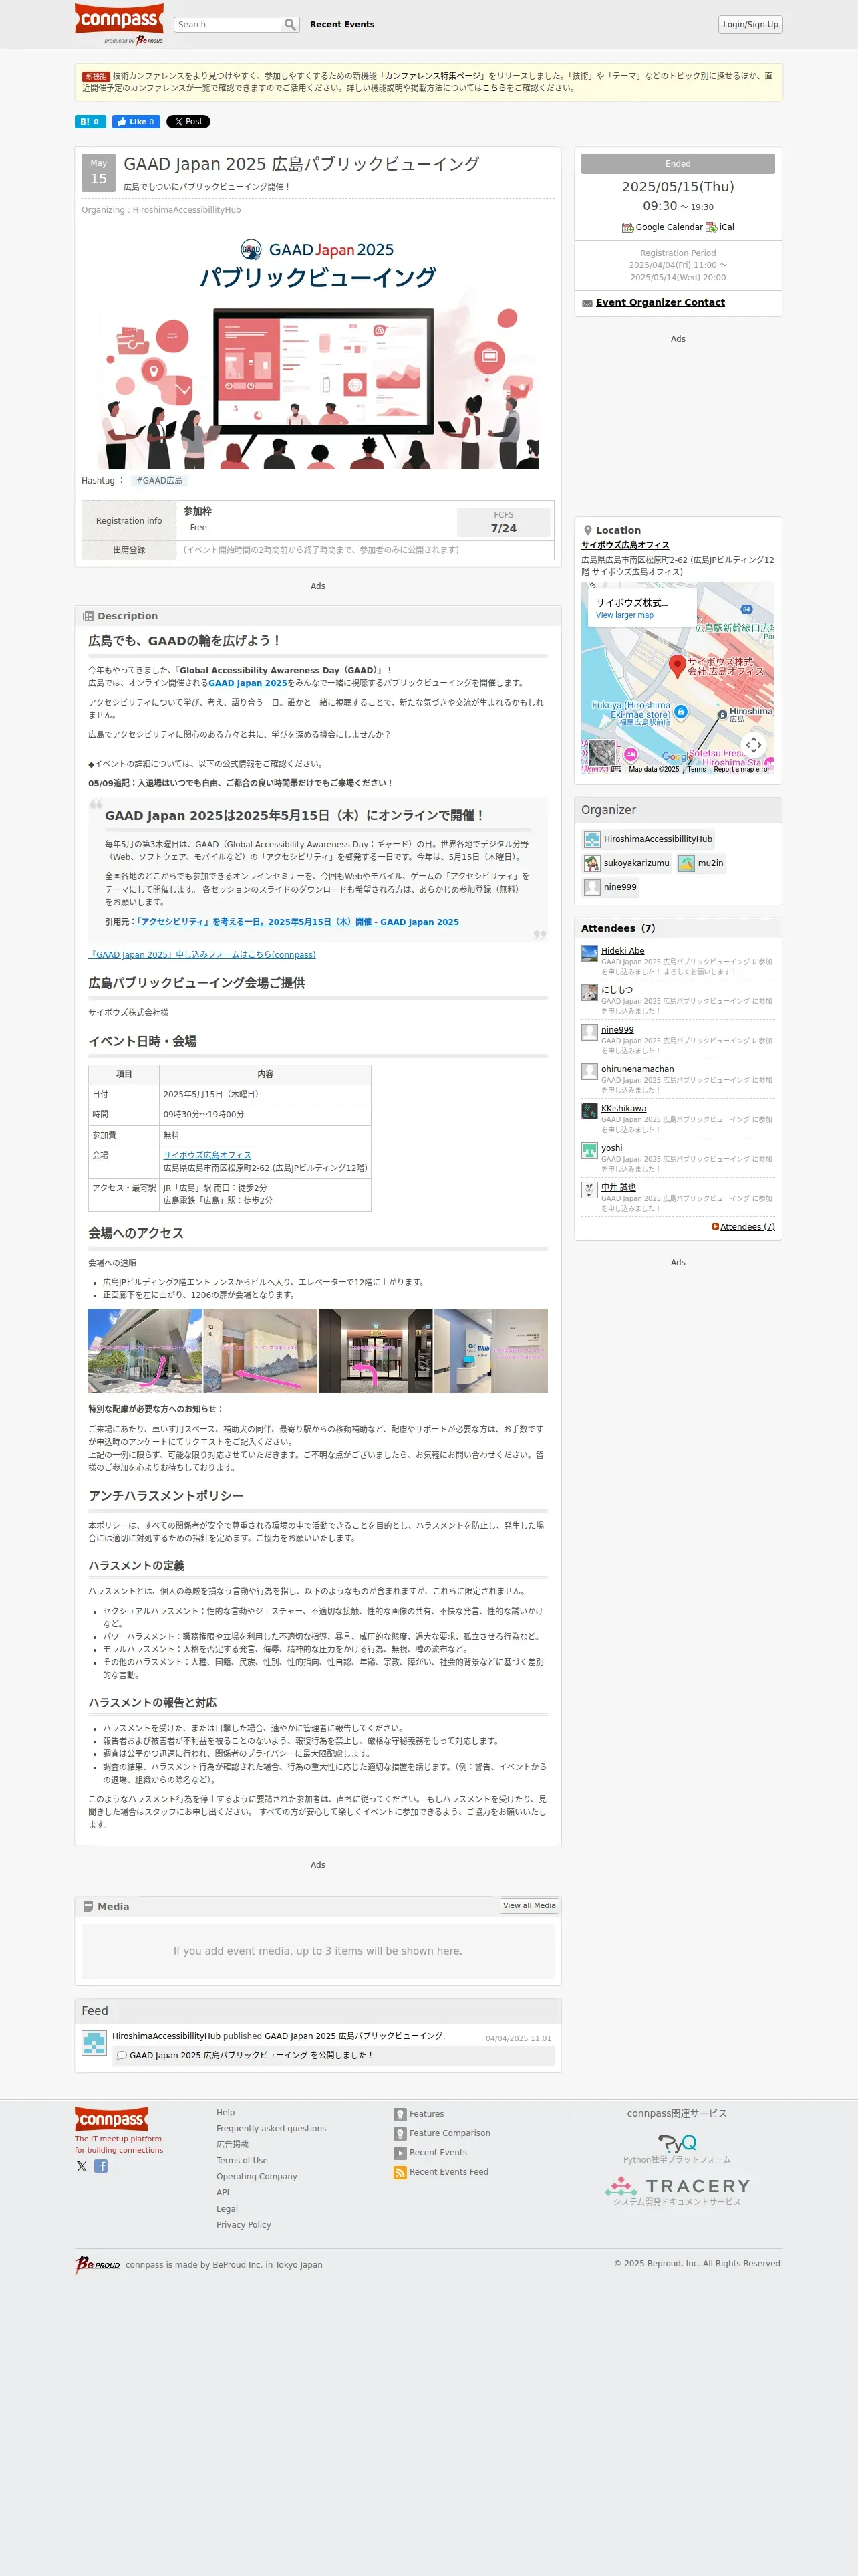Screen dimensions: 858x2576
Task: Click the PyQ logo
Action: tap(677, 2143)
